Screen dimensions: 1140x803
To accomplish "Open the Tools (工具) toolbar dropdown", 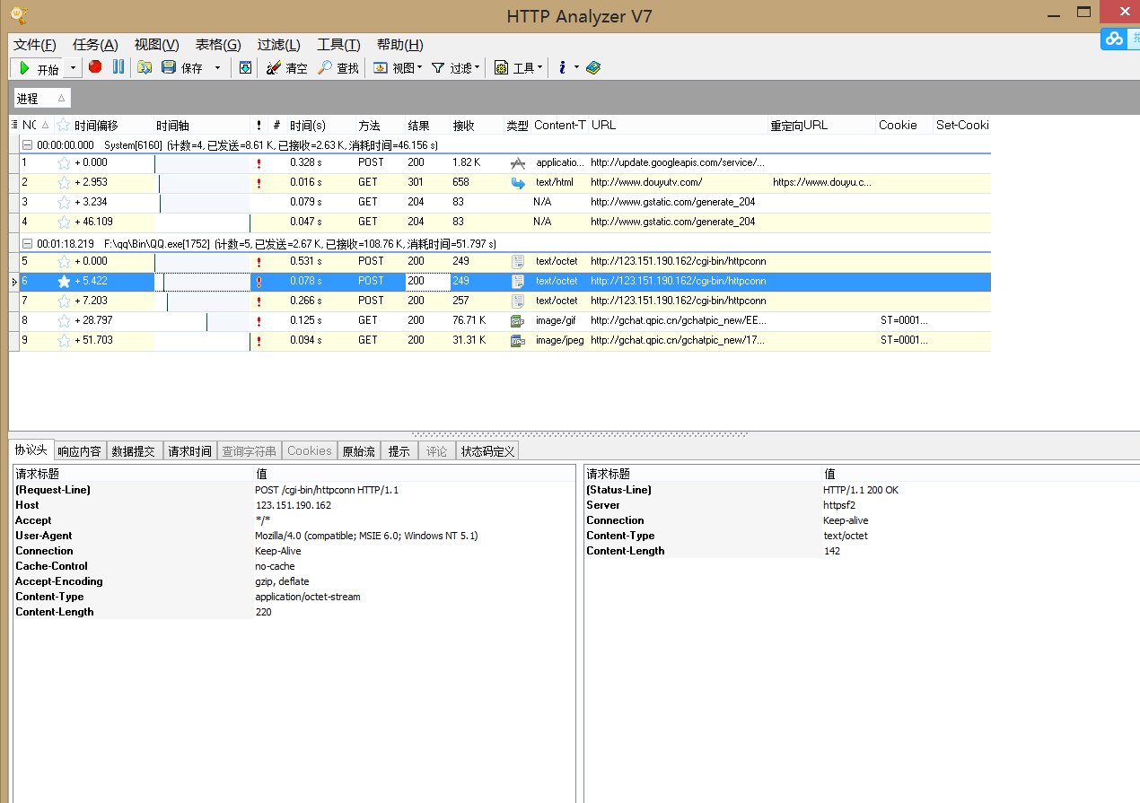I will (518, 67).
